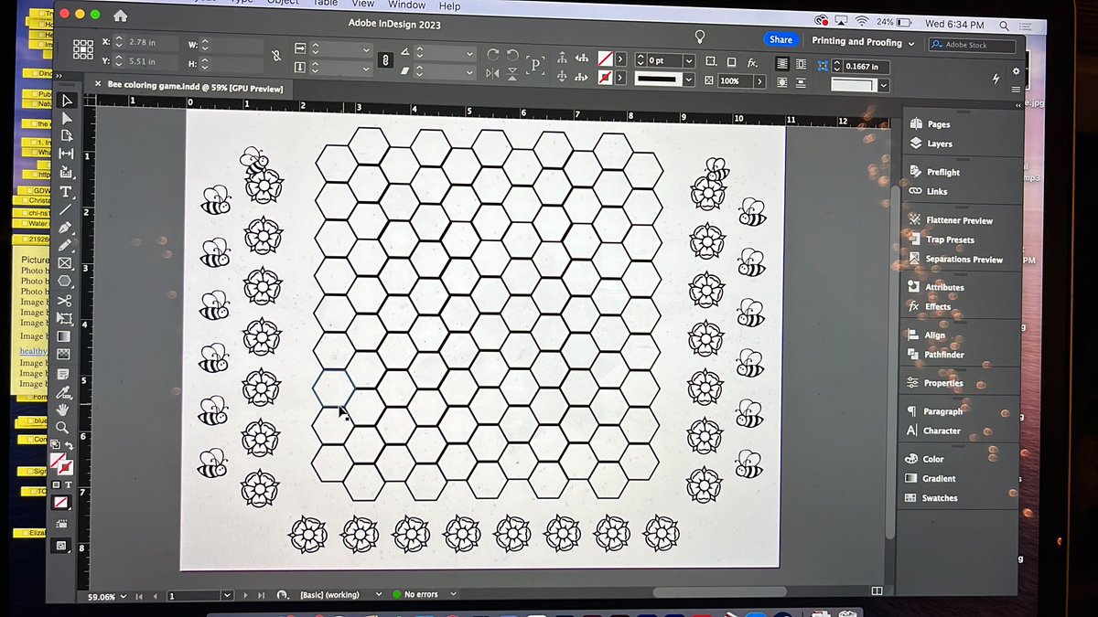The width and height of the screenshot is (1098, 617).
Task: Go to next page arrow
Action: point(245,595)
